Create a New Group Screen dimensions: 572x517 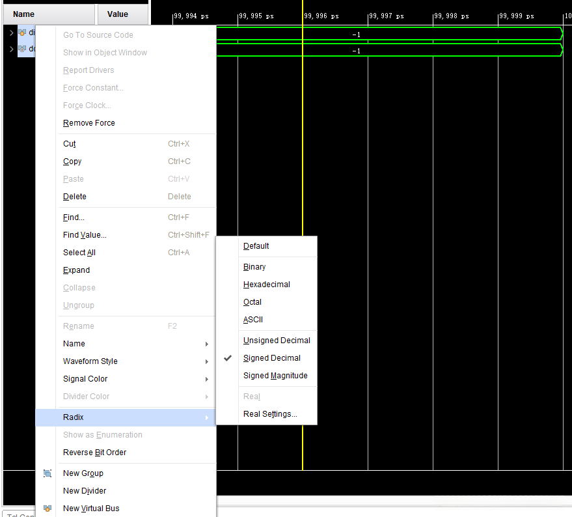point(126,473)
